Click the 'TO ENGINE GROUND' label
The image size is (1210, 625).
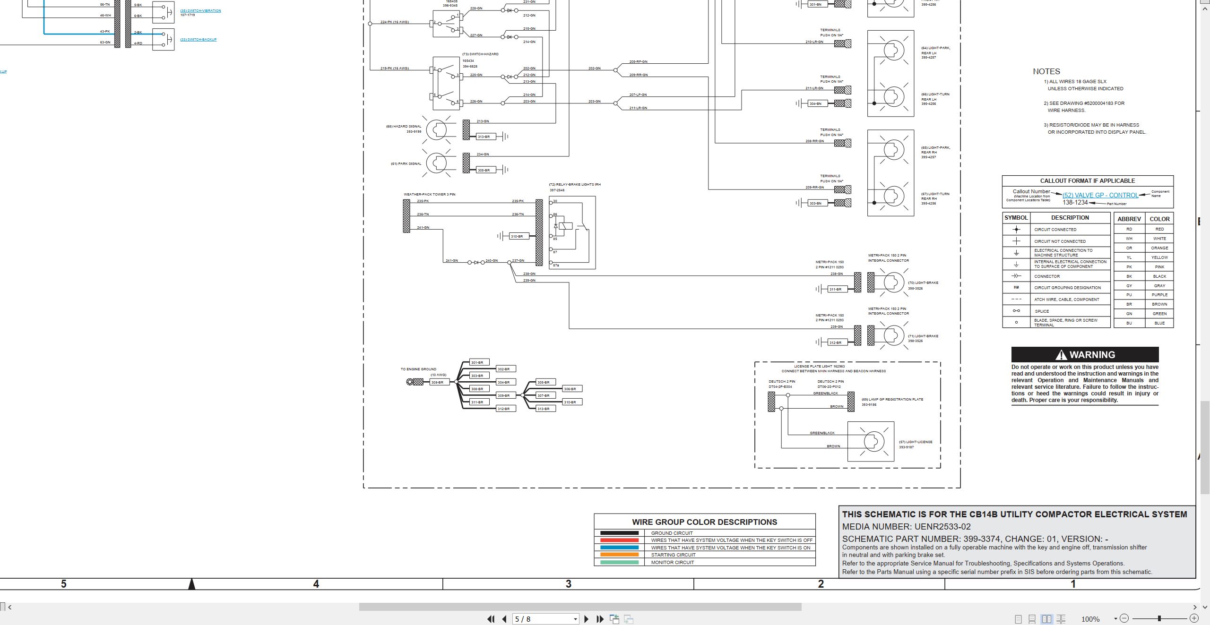click(x=418, y=369)
